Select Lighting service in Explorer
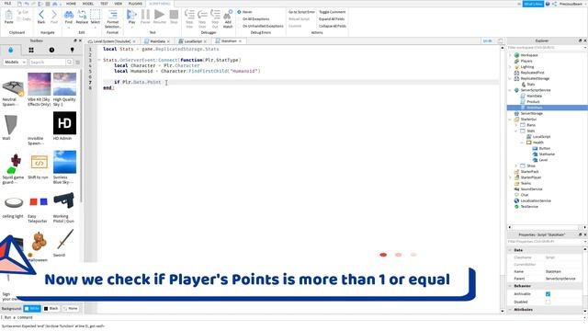Image resolution: width=588 pixels, height=331 pixels. coord(526,67)
